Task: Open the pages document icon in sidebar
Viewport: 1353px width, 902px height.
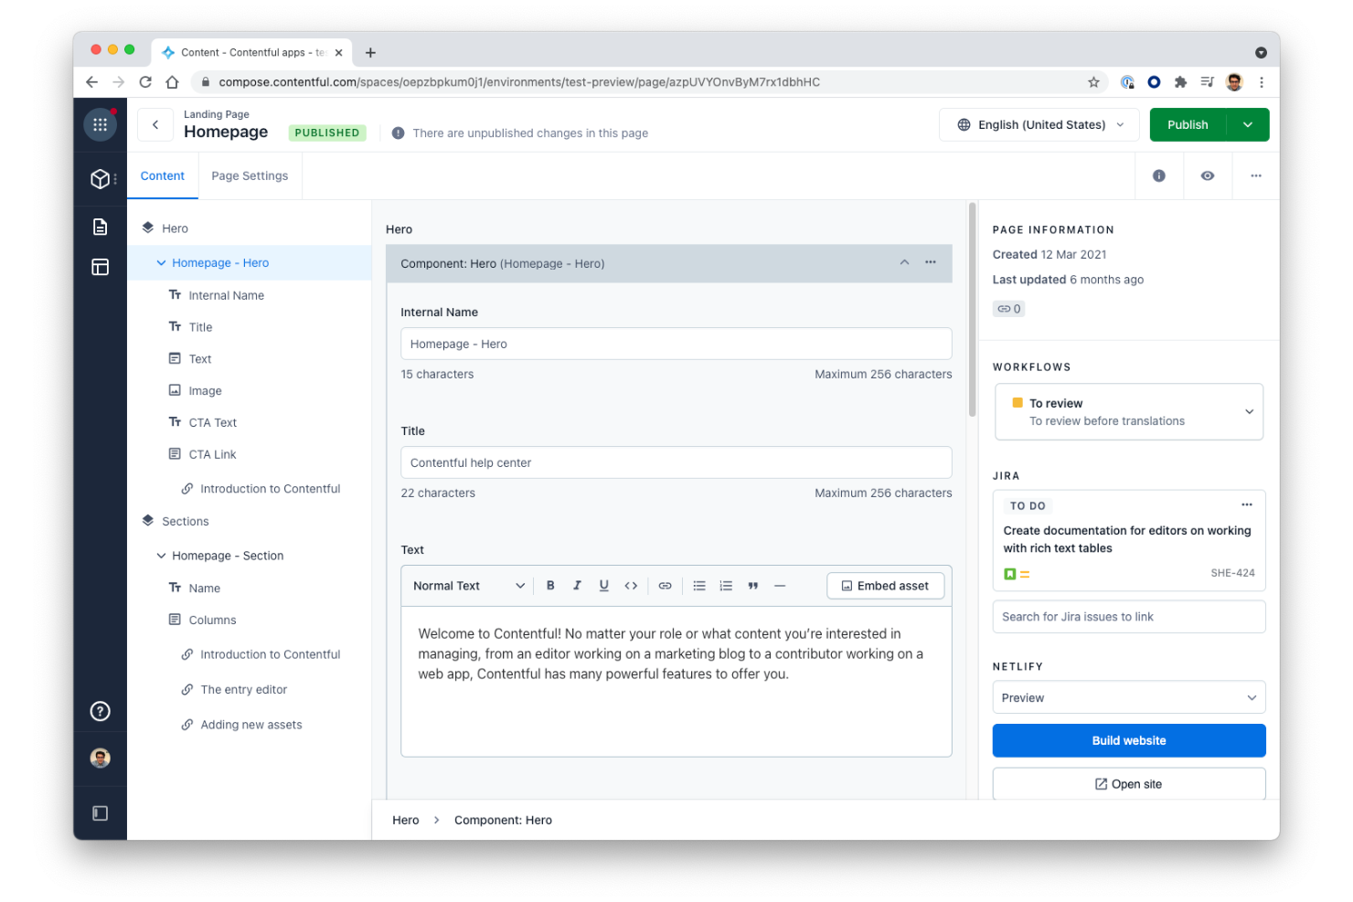Action: coord(101,227)
